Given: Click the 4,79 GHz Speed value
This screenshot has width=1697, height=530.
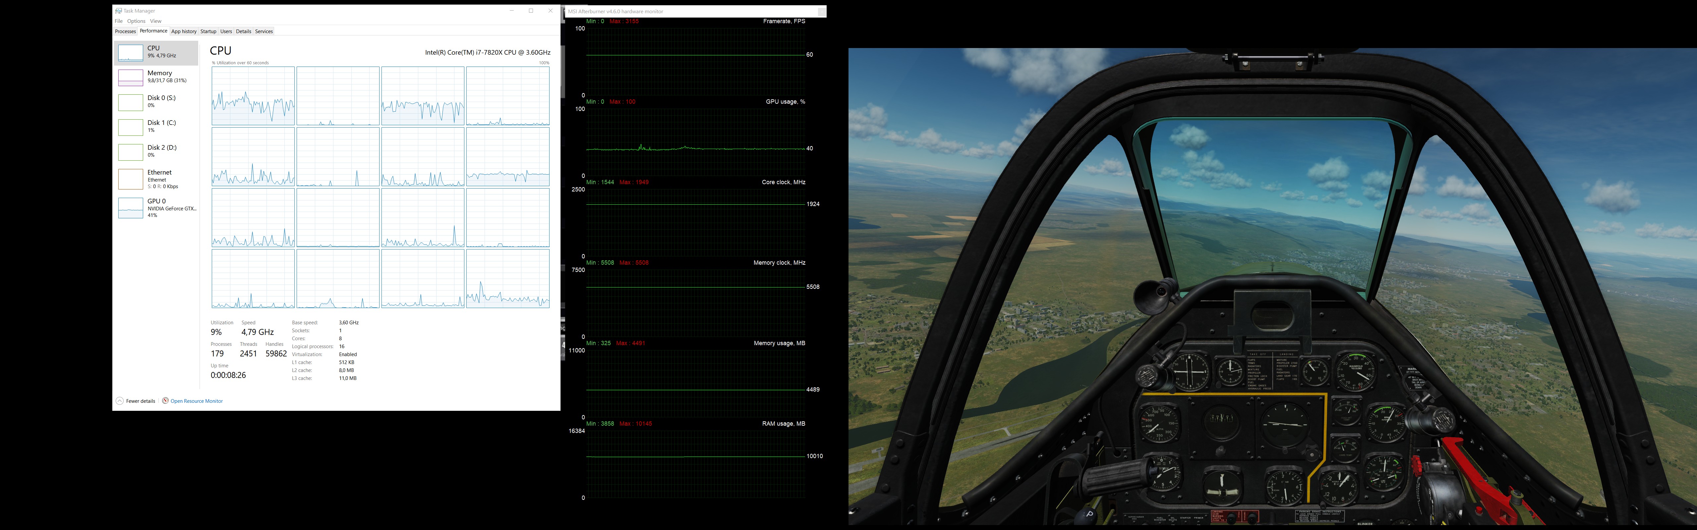Looking at the screenshot, I should tap(257, 332).
